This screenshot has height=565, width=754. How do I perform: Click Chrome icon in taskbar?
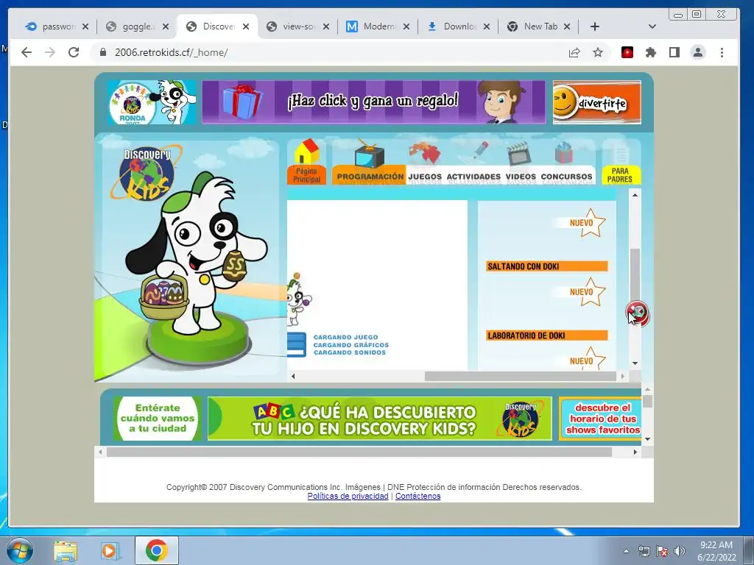pyautogui.click(x=156, y=550)
